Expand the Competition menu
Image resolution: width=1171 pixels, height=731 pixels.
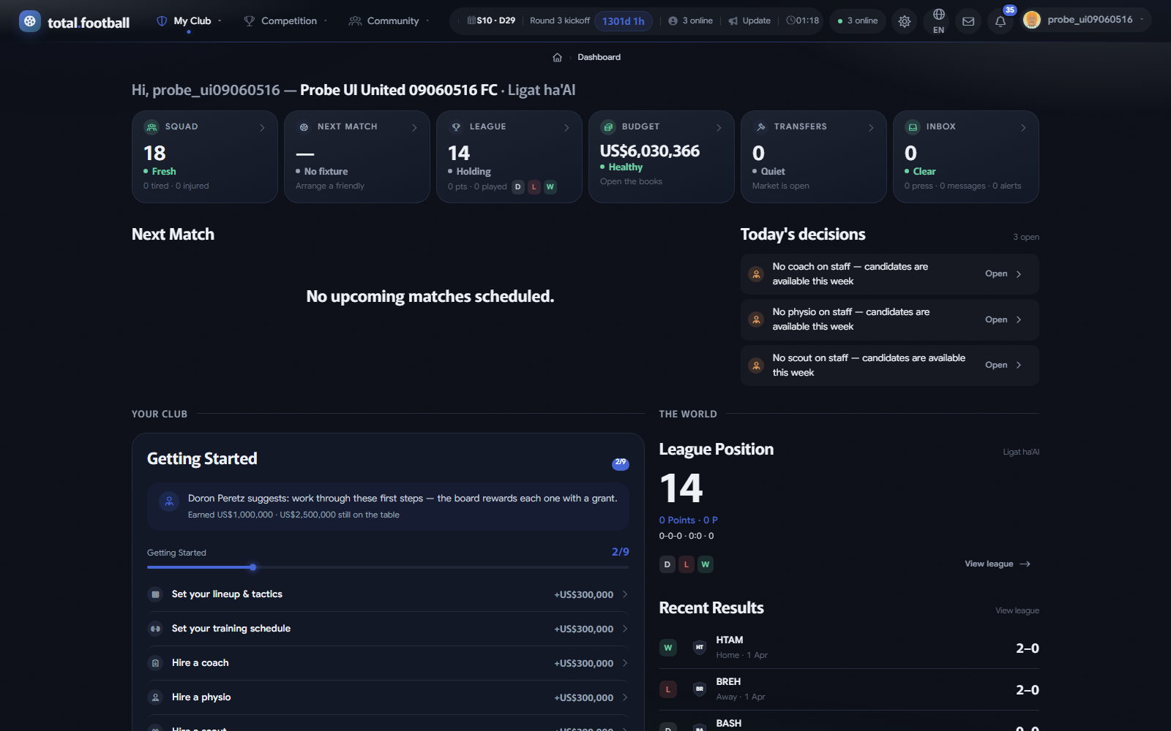285,20
